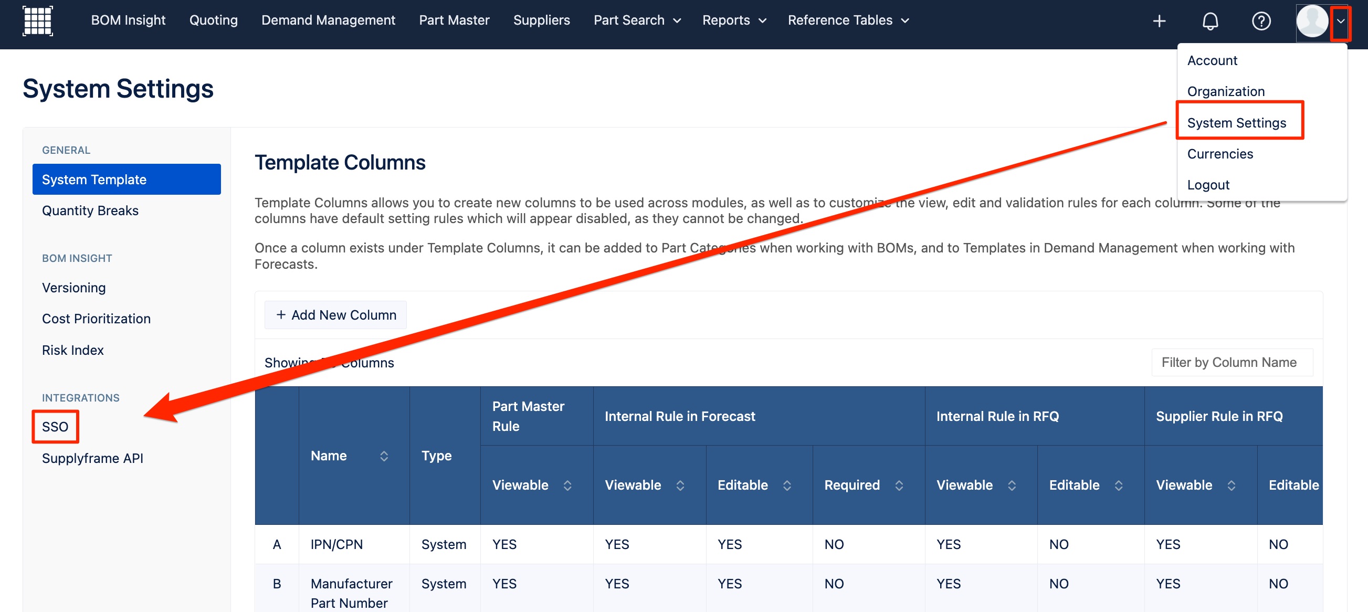1368x612 pixels.
Task: Sort Internal Rule in Forecast Viewable column
Action: pyautogui.click(x=680, y=485)
